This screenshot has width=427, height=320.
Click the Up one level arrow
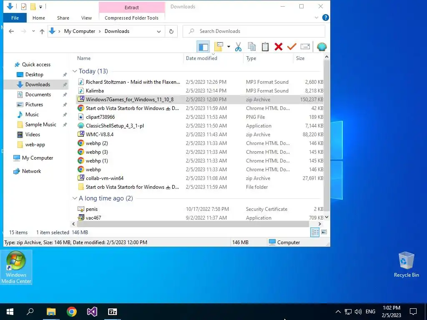pyautogui.click(x=42, y=32)
